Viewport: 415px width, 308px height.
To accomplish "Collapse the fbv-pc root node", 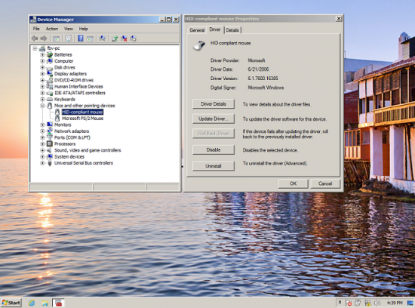I will [x=35, y=48].
